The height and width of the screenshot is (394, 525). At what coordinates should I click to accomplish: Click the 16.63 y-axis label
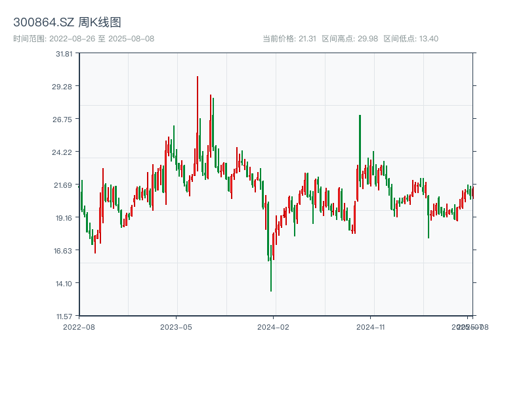(63, 251)
